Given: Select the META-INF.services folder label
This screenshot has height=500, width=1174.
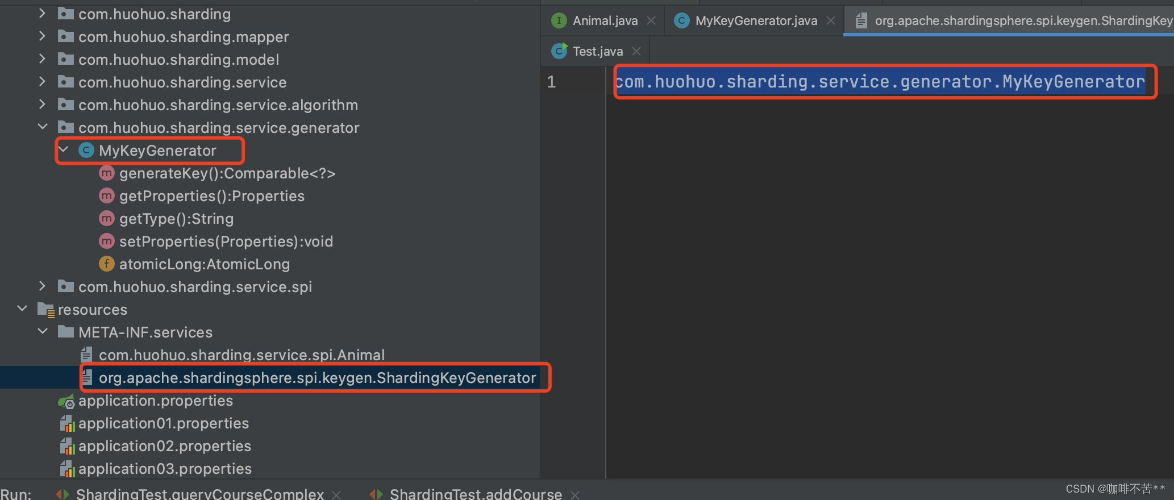Looking at the screenshot, I should point(145,332).
